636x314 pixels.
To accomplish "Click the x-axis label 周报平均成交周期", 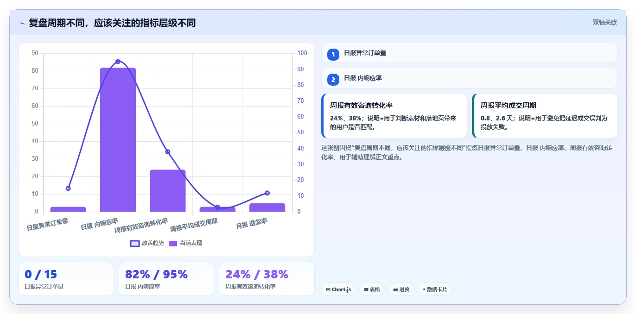I will click(x=194, y=225).
